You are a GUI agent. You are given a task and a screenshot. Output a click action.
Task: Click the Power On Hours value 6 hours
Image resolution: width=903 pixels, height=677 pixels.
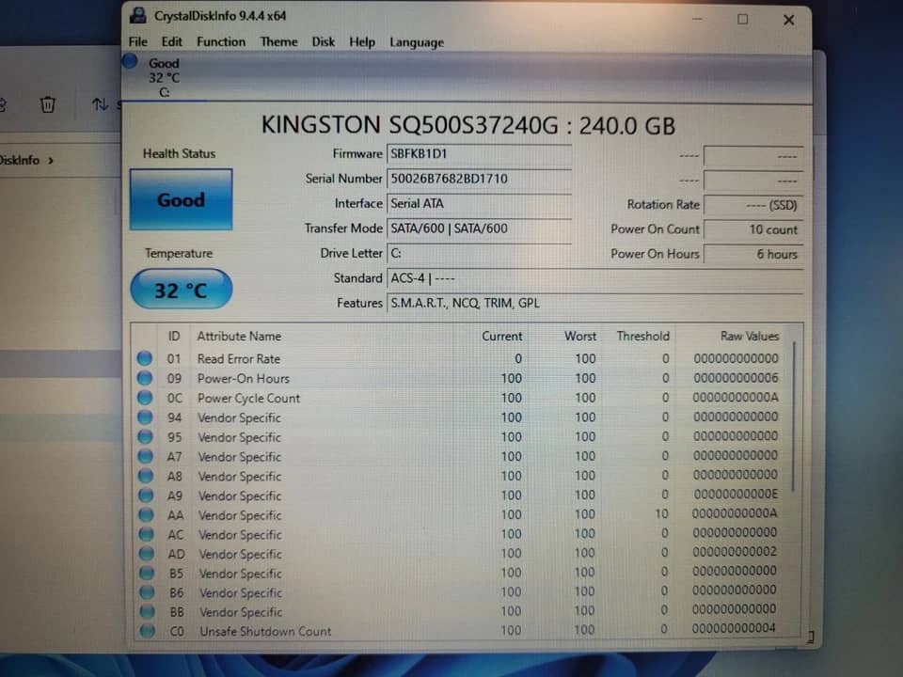tap(753, 255)
